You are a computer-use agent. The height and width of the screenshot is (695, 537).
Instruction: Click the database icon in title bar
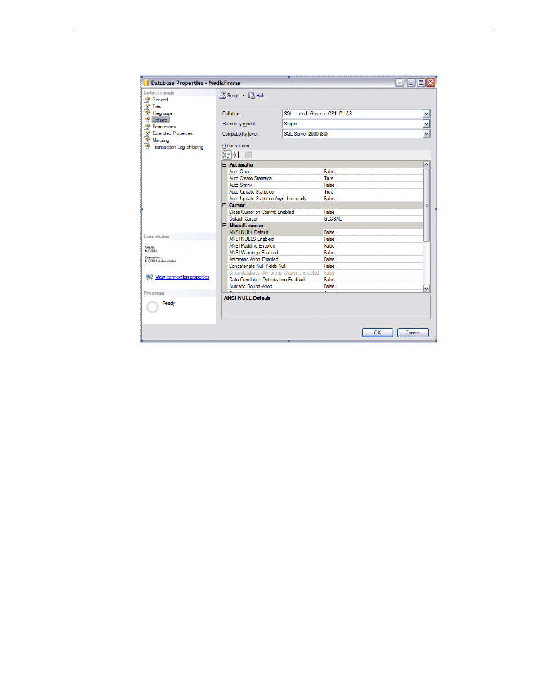146,83
